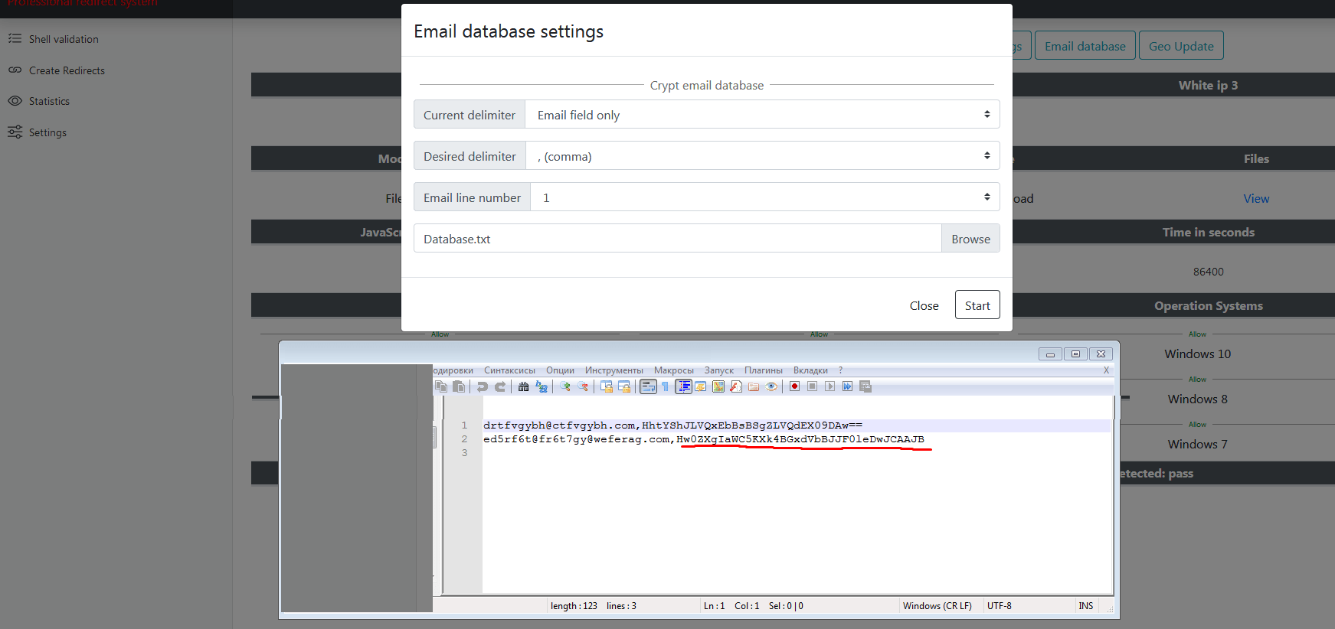Click the play macro icon
1335x629 pixels.
tap(829, 386)
